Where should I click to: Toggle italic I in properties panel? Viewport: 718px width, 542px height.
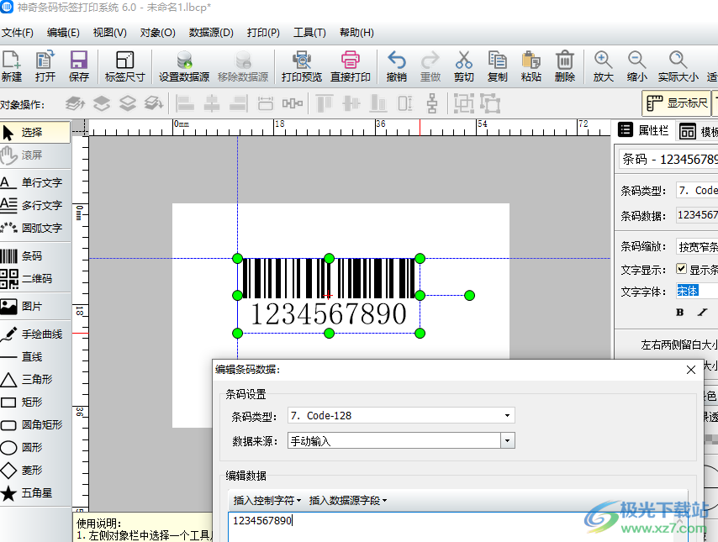click(702, 313)
